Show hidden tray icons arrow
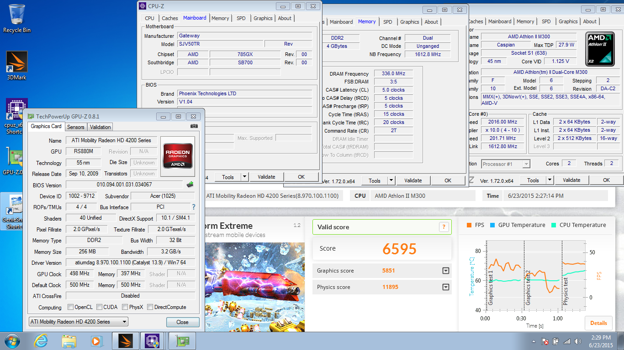The image size is (624, 350). [x=534, y=341]
